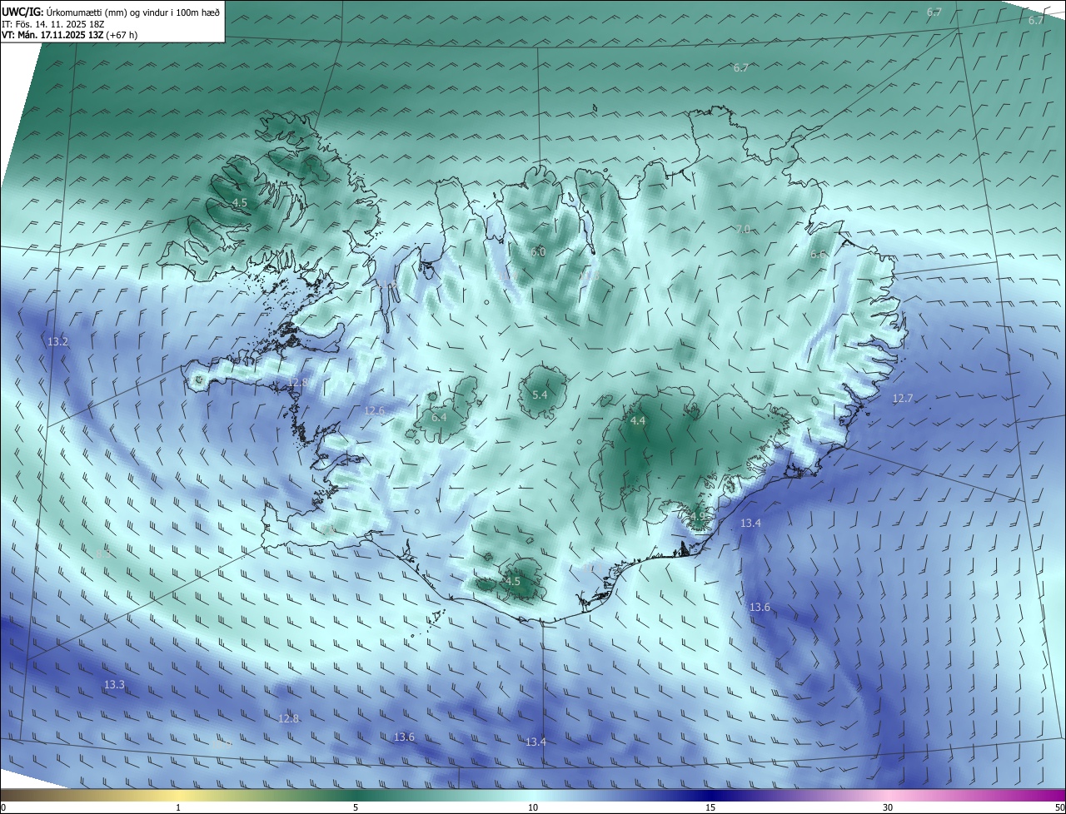1066x814 pixels.
Task: Select the 12.6 value label
Action: (x=375, y=410)
